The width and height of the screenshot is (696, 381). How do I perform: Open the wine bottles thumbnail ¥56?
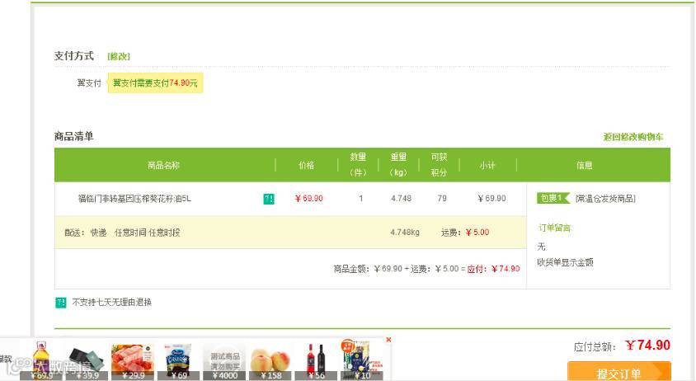point(316,360)
